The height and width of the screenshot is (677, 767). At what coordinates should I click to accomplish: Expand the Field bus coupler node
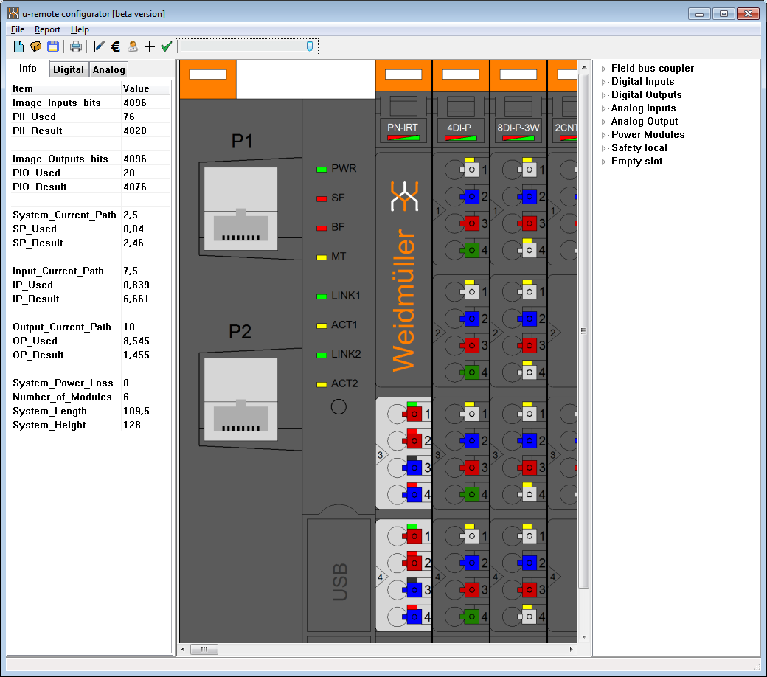[x=603, y=69]
